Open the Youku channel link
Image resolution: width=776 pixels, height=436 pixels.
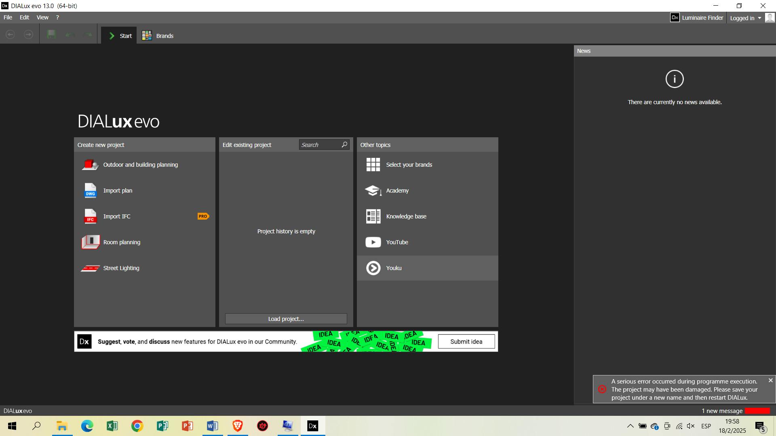point(393,268)
